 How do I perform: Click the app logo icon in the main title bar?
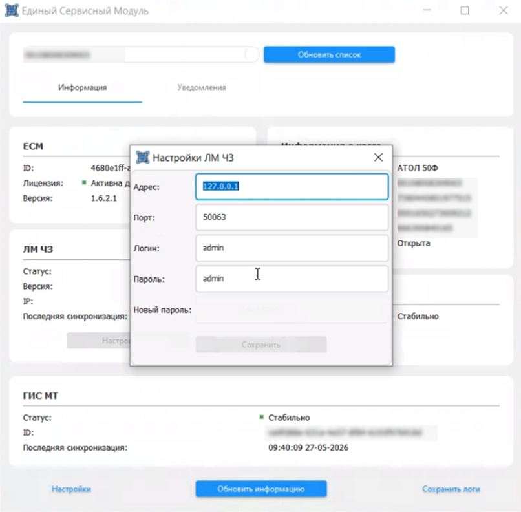(x=12, y=10)
